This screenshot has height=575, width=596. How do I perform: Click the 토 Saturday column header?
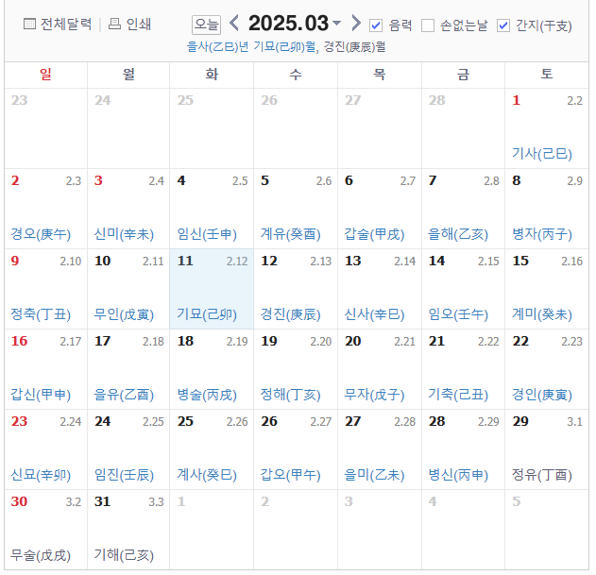pos(547,74)
